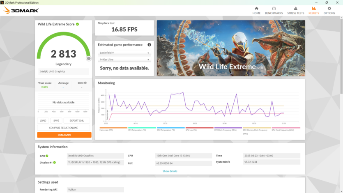Click info icon in Estimated game performance

(149, 45)
